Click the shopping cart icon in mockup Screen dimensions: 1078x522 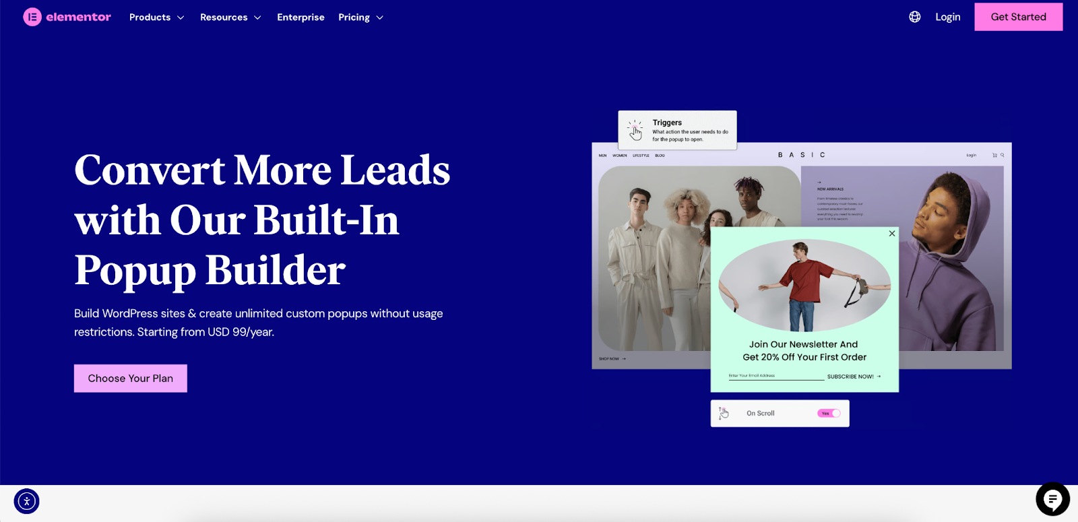pos(994,156)
